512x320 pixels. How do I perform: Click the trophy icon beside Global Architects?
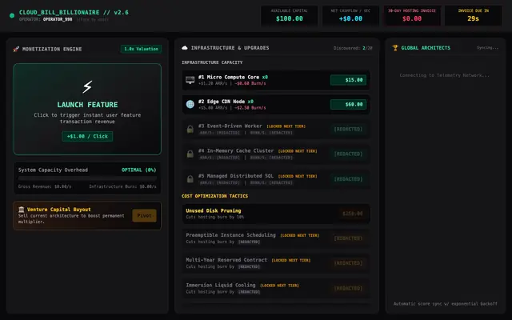pos(395,48)
